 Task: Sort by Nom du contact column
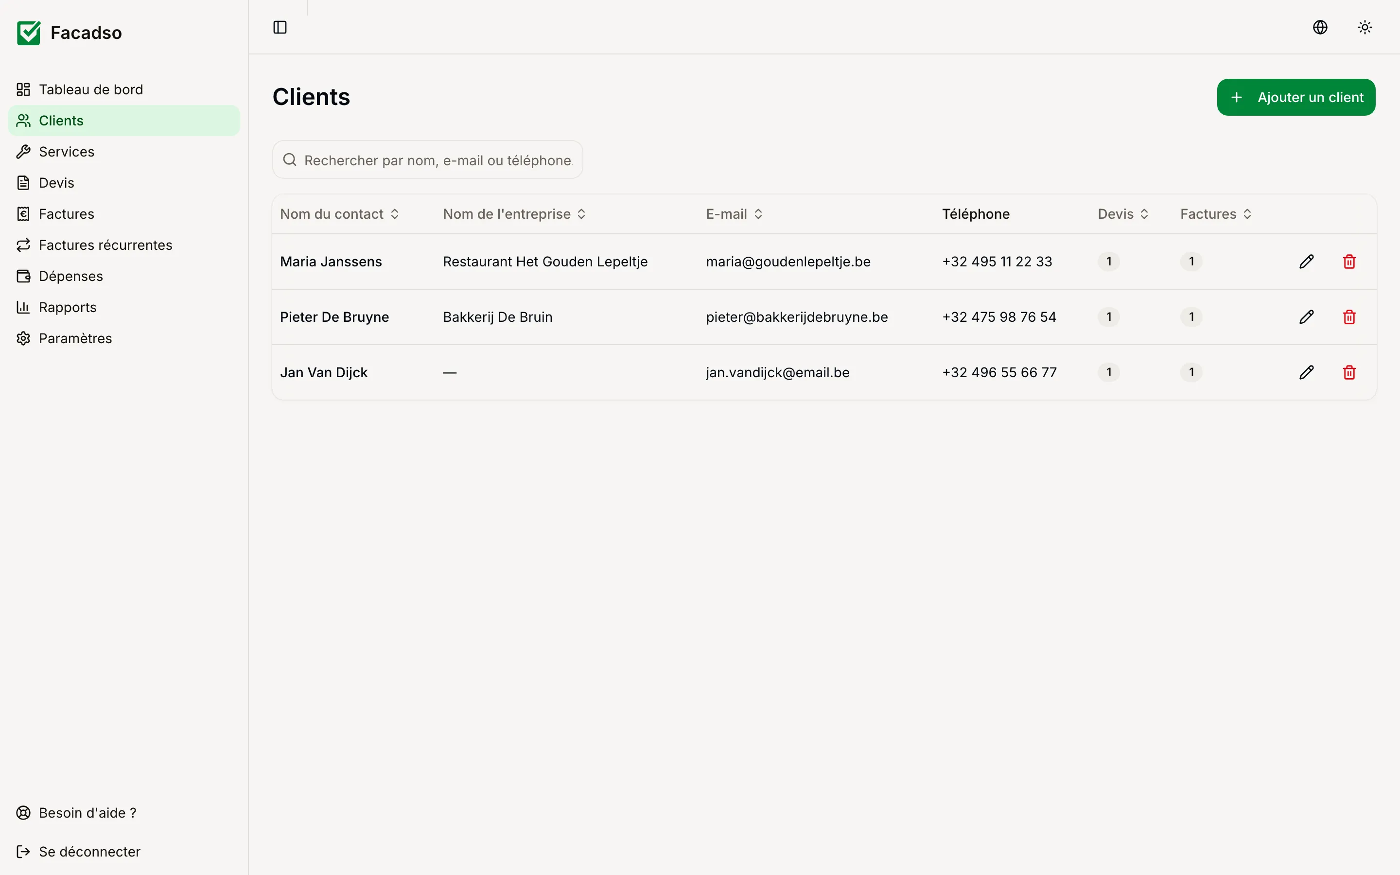pos(340,214)
